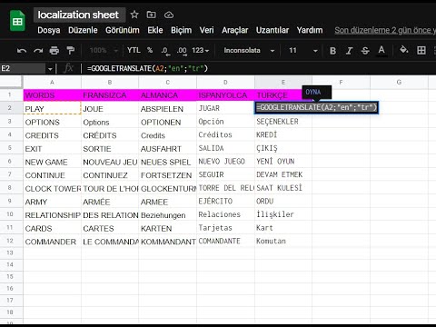Open the Ekle menu
The width and height of the screenshot is (436, 327).
click(155, 30)
